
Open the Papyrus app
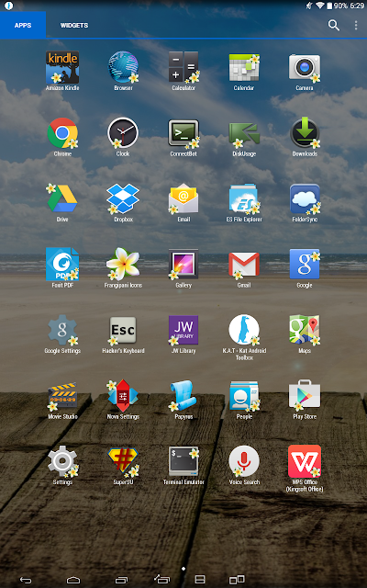click(183, 396)
